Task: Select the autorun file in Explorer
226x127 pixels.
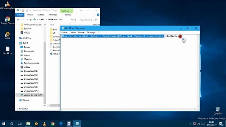Action: 55,43
